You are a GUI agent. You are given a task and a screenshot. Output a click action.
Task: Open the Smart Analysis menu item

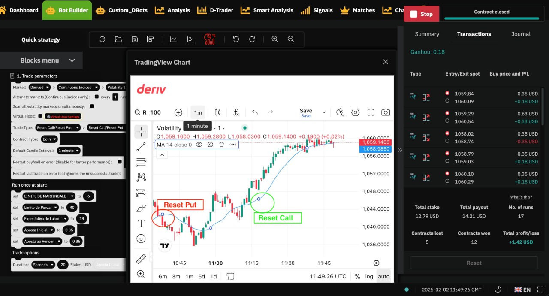tap(267, 10)
